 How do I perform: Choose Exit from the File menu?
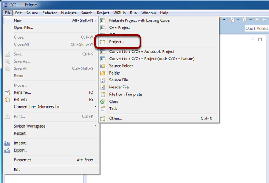pyautogui.click(x=51, y=170)
